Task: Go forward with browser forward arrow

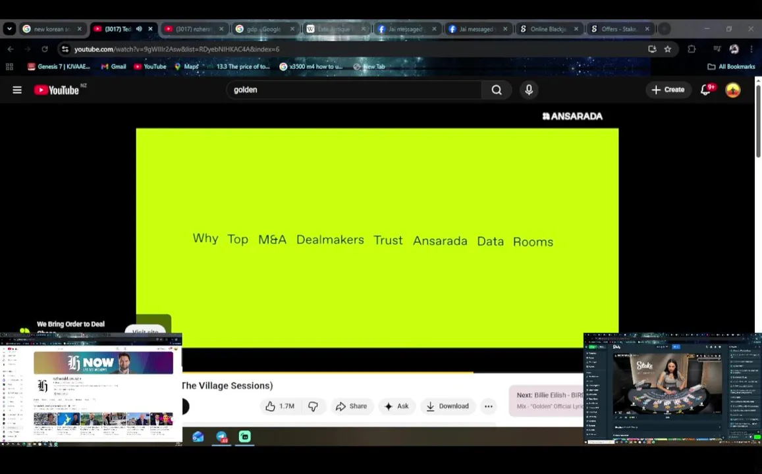Action: click(28, 49)
